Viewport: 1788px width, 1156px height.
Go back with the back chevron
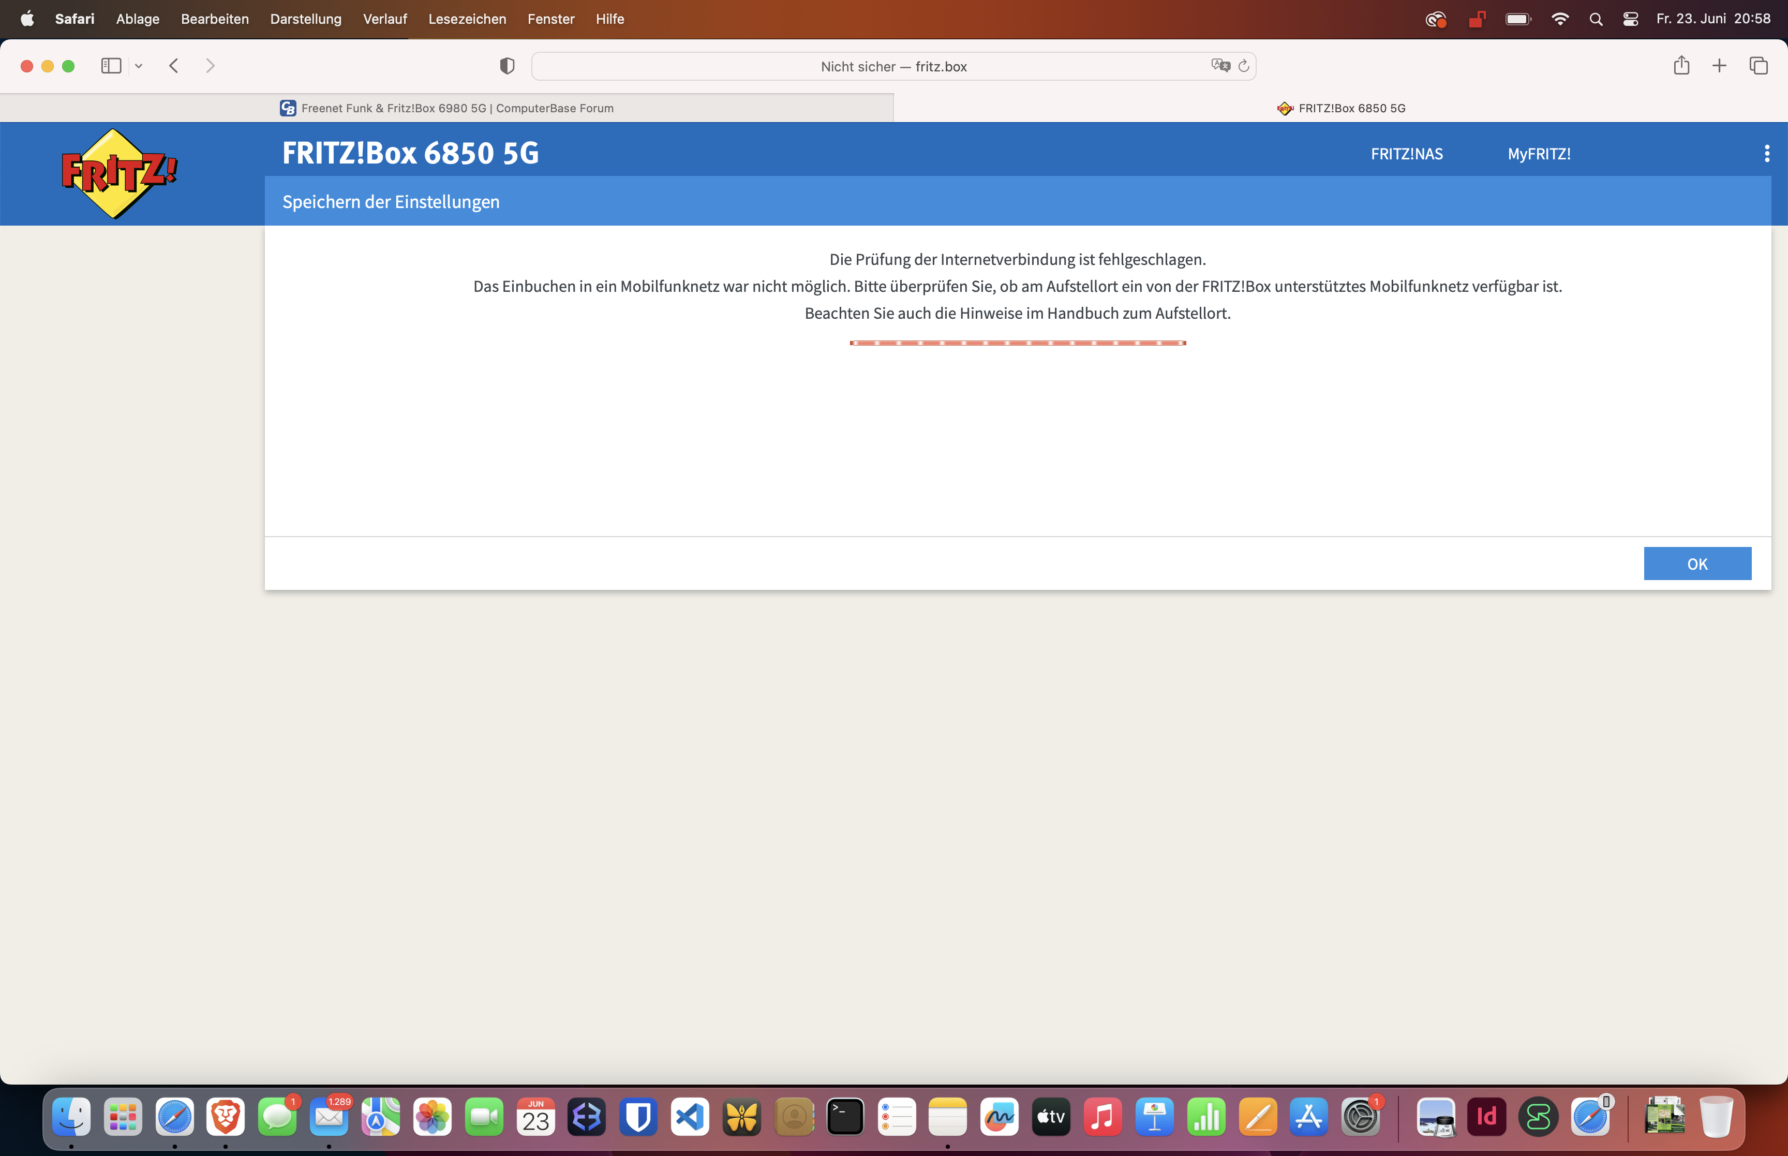click(174, 66)
